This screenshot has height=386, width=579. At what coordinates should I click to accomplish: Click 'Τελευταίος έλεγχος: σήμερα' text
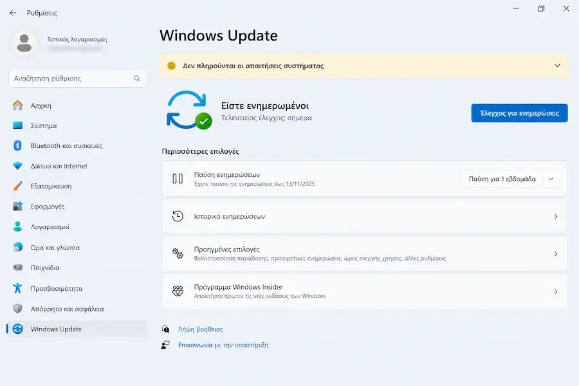pyautogui.click(x=266, y=118)
